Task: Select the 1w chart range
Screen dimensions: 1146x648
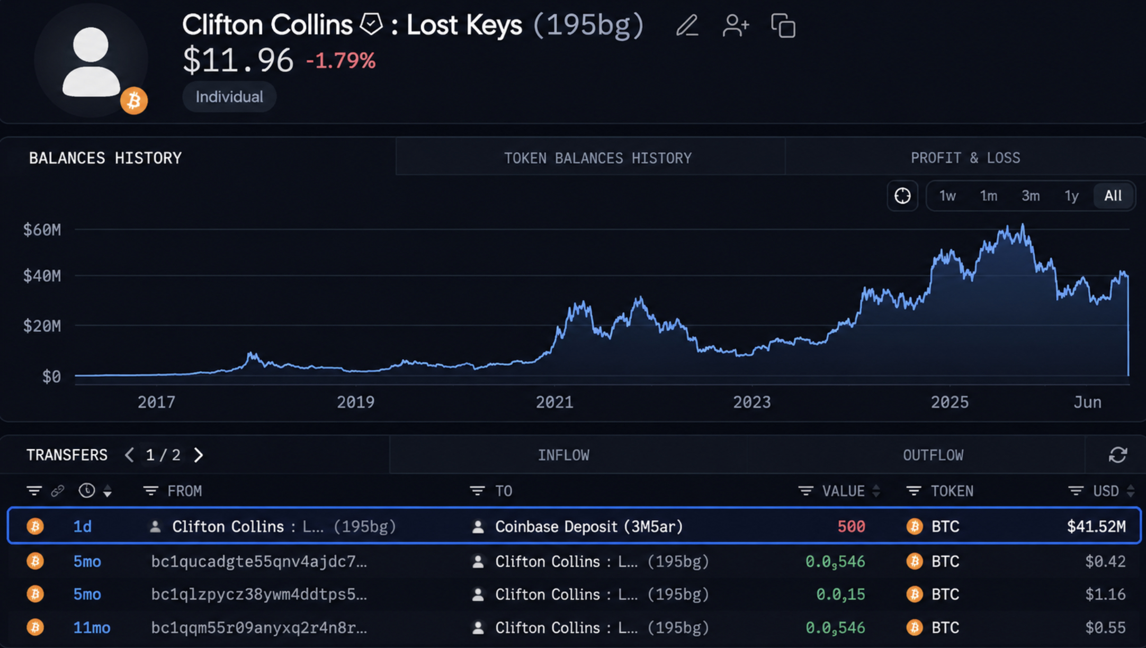Action: point(947,196)
